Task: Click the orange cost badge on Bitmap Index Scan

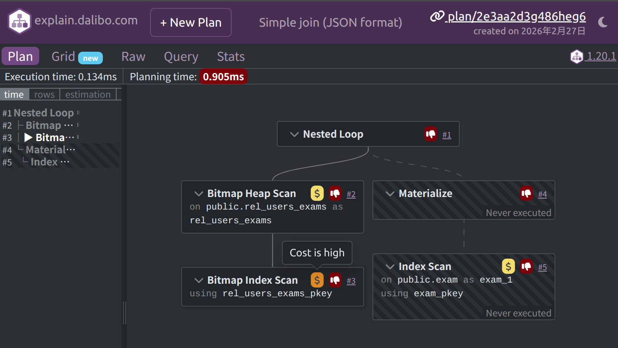Action: click(317, 280)
